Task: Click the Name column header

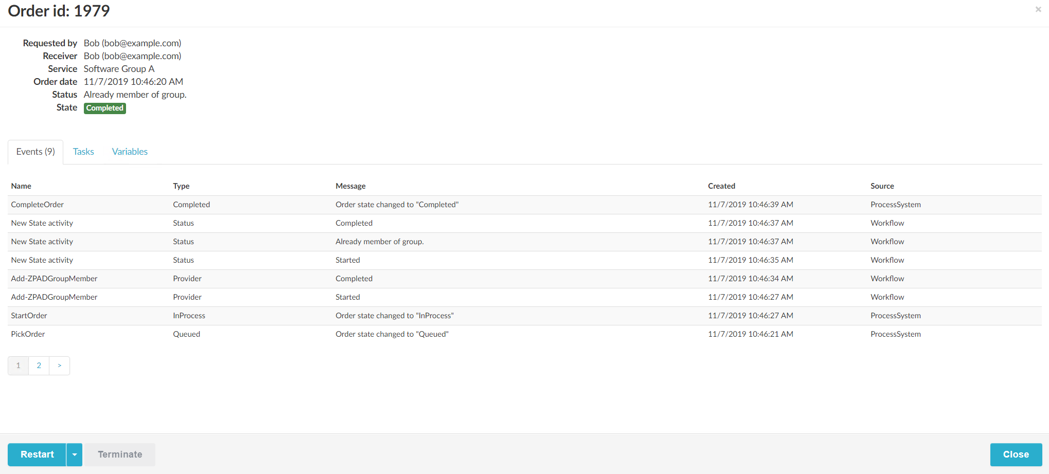Action: (21, 186)
